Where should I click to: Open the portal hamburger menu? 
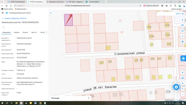tap(3, 13)
